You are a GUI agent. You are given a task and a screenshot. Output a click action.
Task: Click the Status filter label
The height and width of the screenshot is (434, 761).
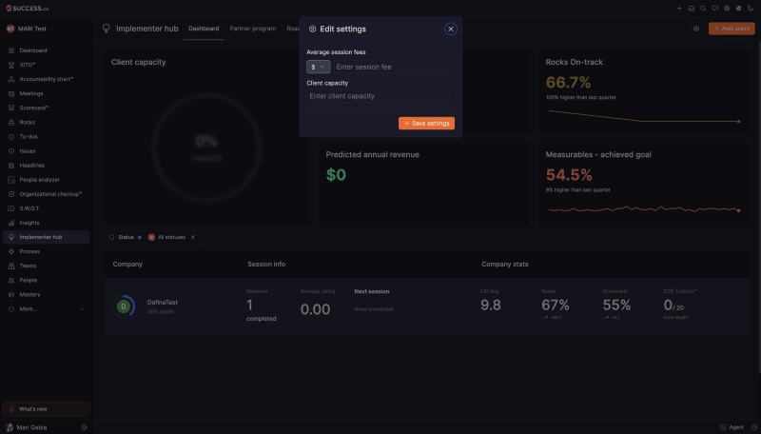click(126, 237)
